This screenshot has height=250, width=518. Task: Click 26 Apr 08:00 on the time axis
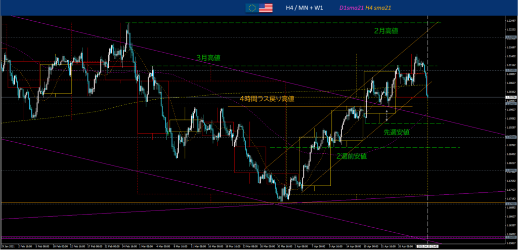click(x=404, y=246)
